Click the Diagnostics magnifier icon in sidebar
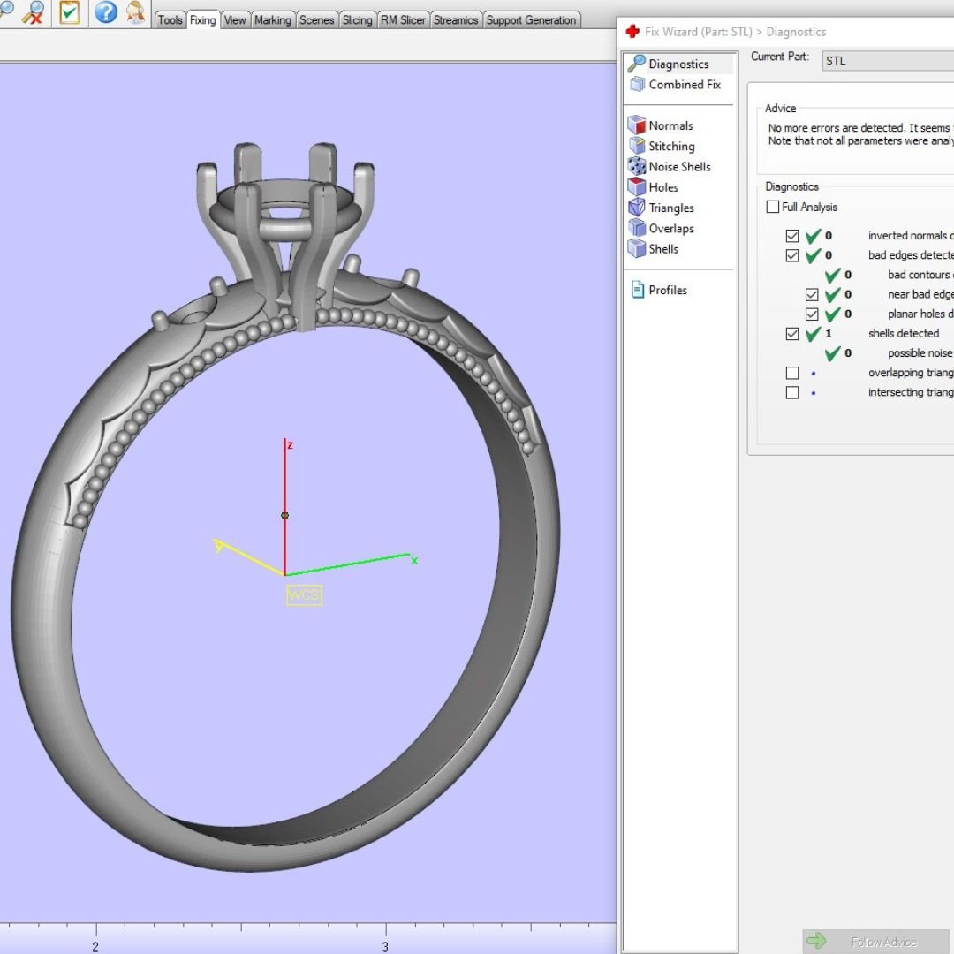The image size is (954, 954). [636, 64]
